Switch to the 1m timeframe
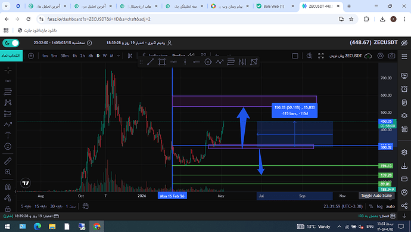 click(x=45, y=55)
